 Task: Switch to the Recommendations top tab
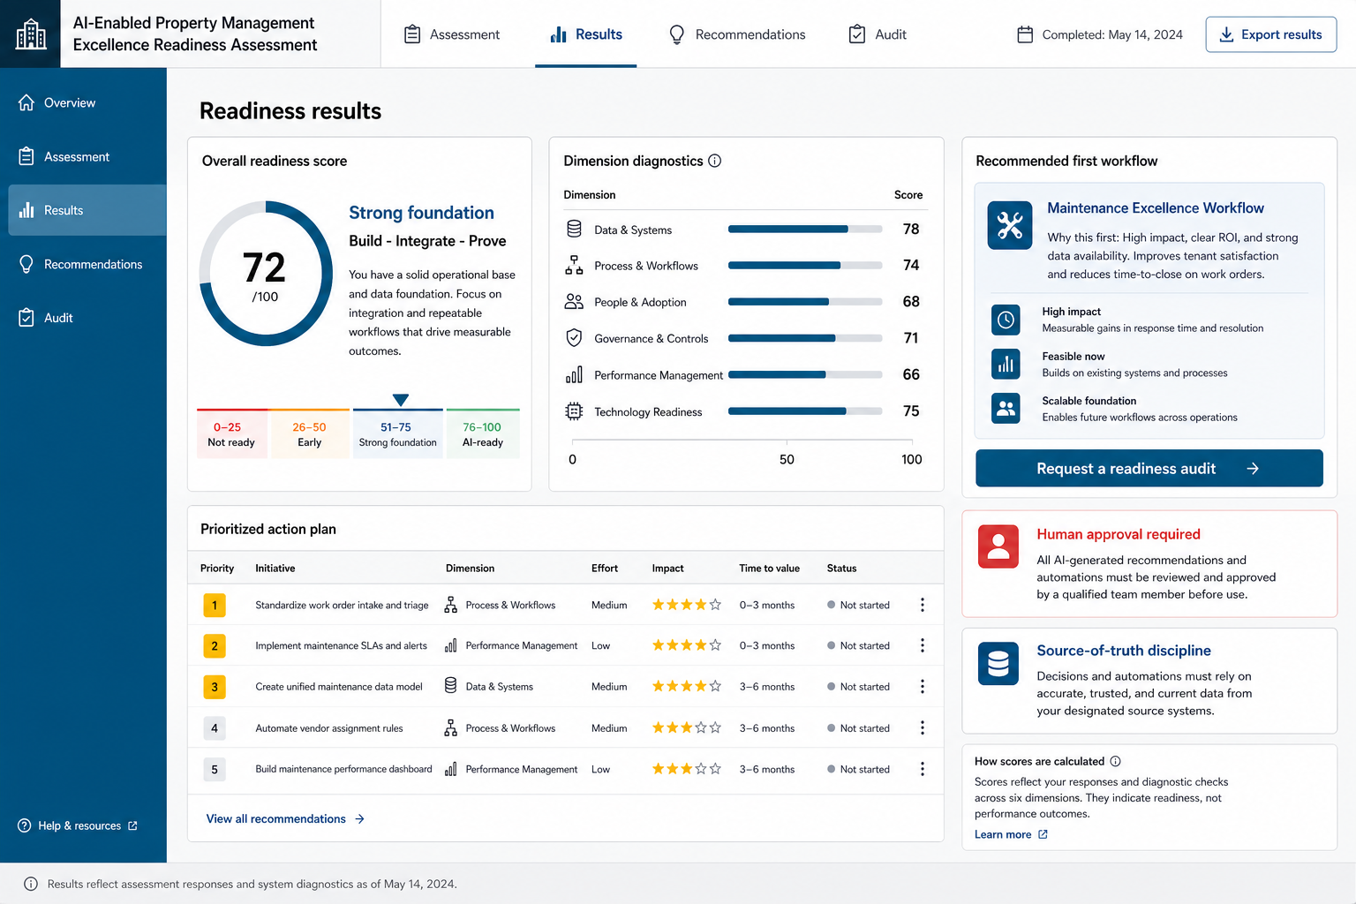pyautogui.click(x=737, y=34)
